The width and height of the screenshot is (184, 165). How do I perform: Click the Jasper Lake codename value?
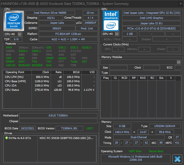click(57, 23)
